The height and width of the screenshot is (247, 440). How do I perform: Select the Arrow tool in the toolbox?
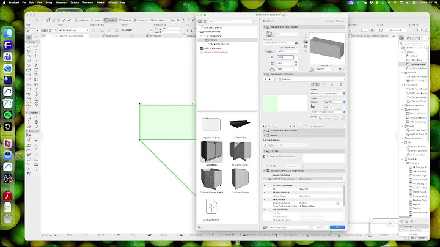[x=29, y=37]
